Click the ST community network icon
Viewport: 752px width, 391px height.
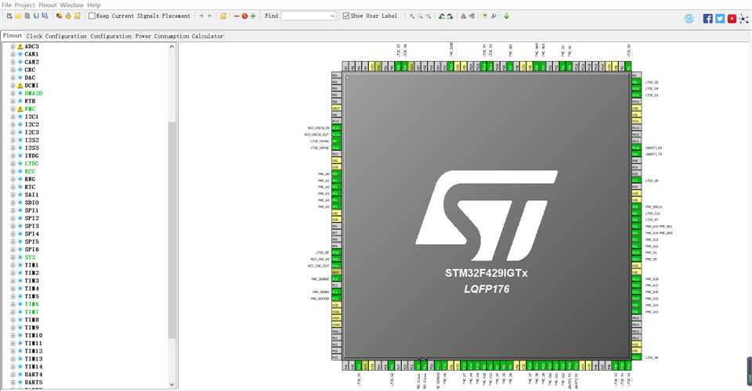(x=743, y=19)
